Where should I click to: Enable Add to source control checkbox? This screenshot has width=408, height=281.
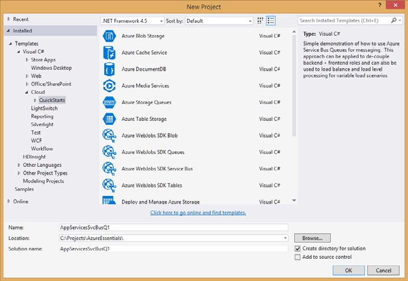[x=298, y=257]
